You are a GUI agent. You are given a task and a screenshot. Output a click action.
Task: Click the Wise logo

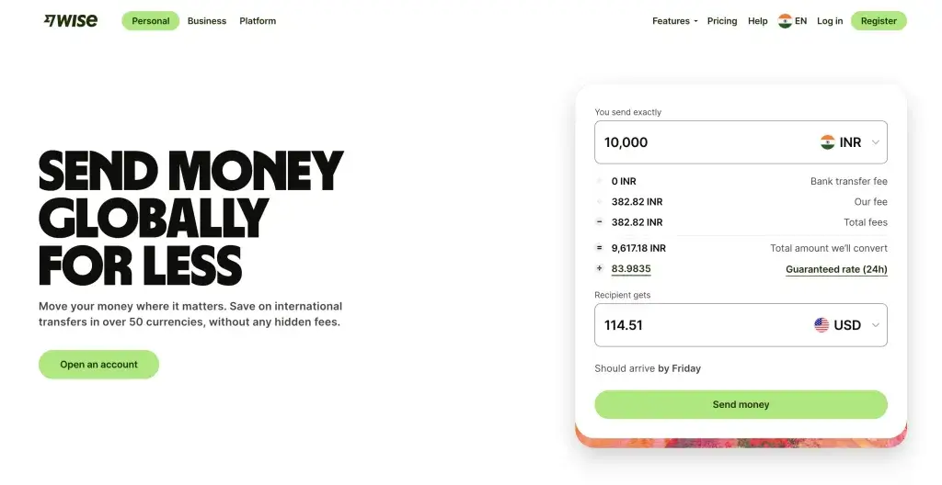[x=71, y=20]
